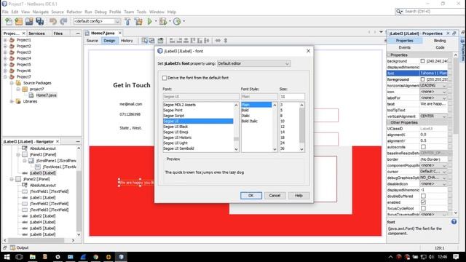This screenshot has width=466, height=262.
Task: Click the Home7.java file icon in the project tree
Action: pos(31,95)
